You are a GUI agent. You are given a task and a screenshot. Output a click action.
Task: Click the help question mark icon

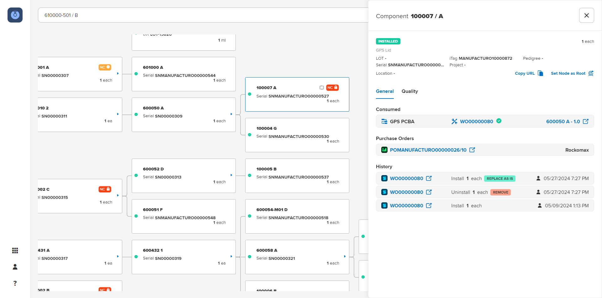pyautogui.click(x=15, y=283)
